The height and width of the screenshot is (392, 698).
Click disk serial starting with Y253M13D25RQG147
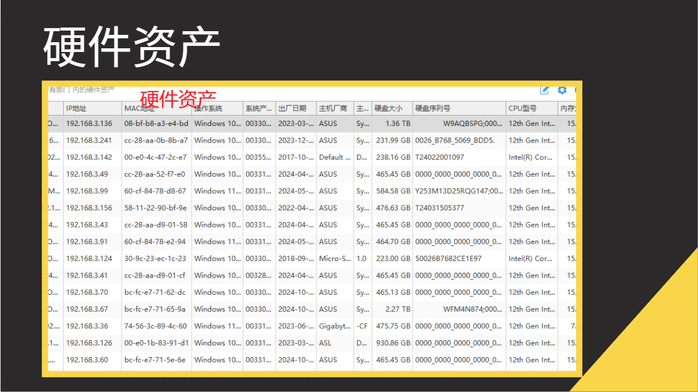(x=459, y=191)
